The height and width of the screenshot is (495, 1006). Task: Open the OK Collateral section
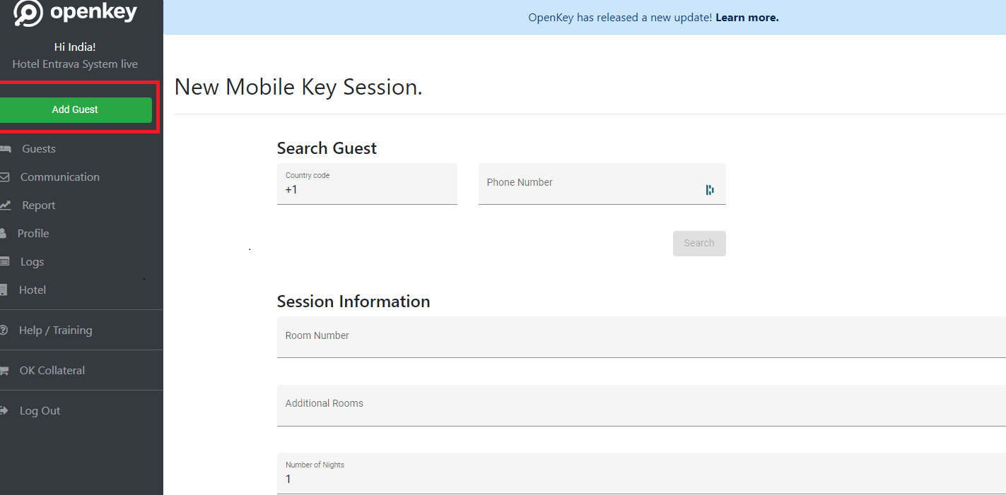pyautogui.click(x=53, y=370)
